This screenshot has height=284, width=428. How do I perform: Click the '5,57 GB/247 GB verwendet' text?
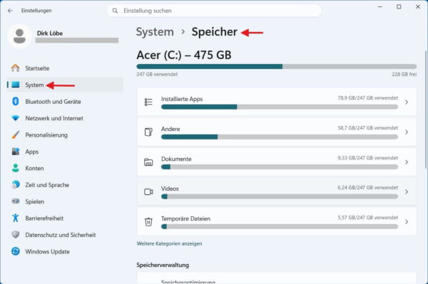pos(367,218)
